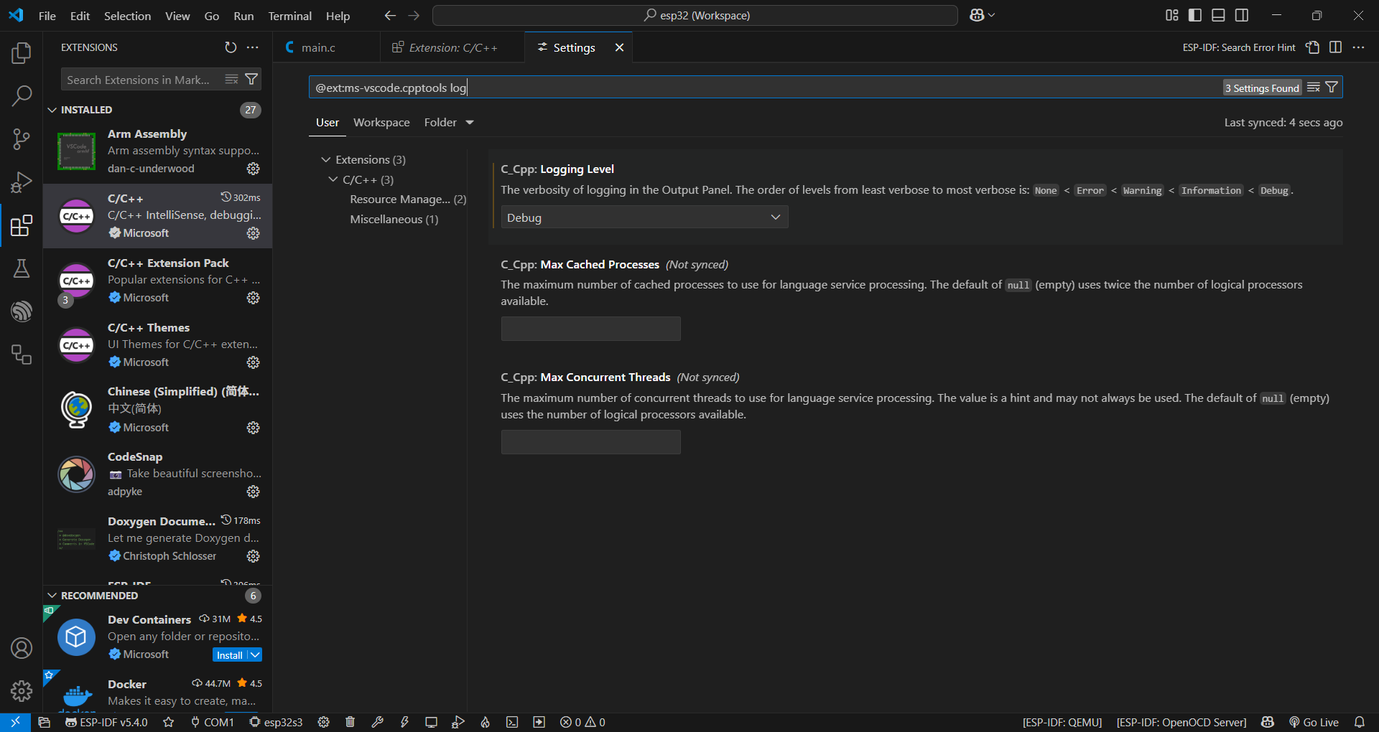Switch to Extension: C/C++ tab
Viewport: 1379px width, 732px height.
(452, 47)
